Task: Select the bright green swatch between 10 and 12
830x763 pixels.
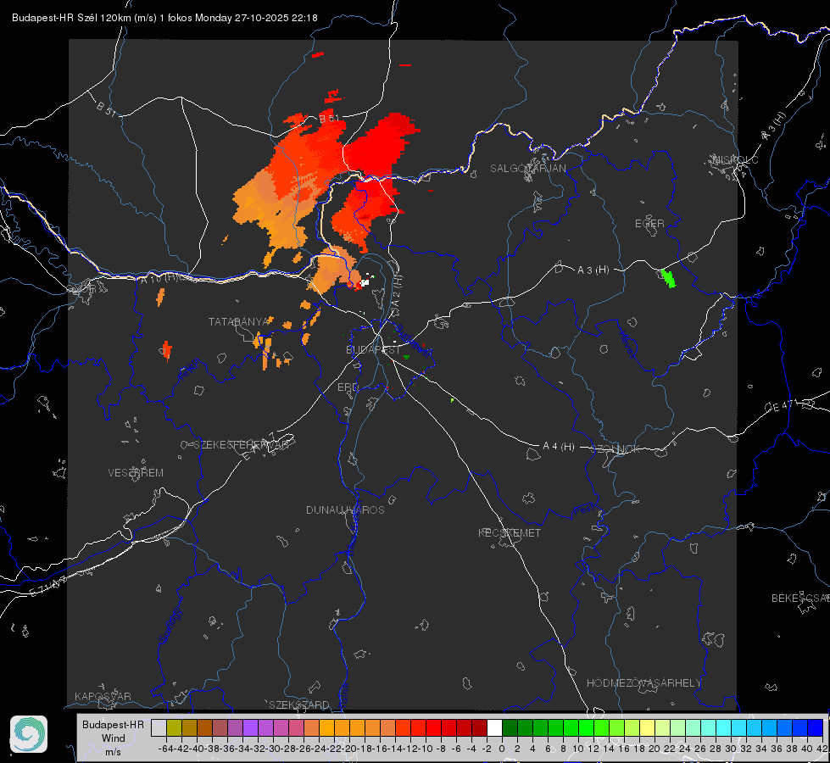Action: [x=586, y=727]
